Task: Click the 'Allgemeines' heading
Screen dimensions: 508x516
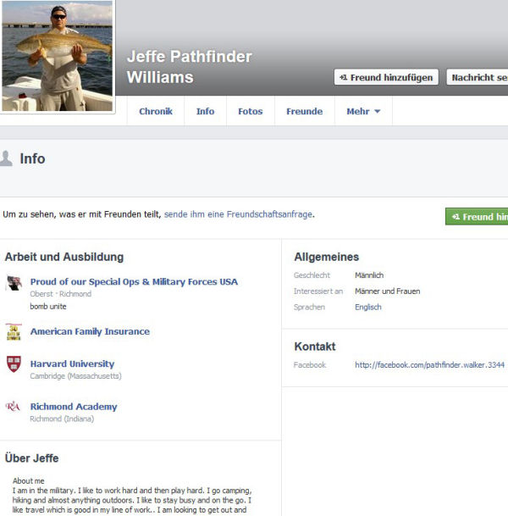Action: point(326,257)
